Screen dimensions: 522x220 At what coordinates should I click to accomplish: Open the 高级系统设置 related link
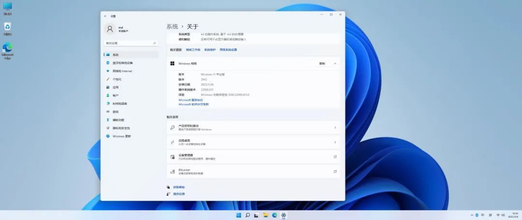[x=228, y=50]
